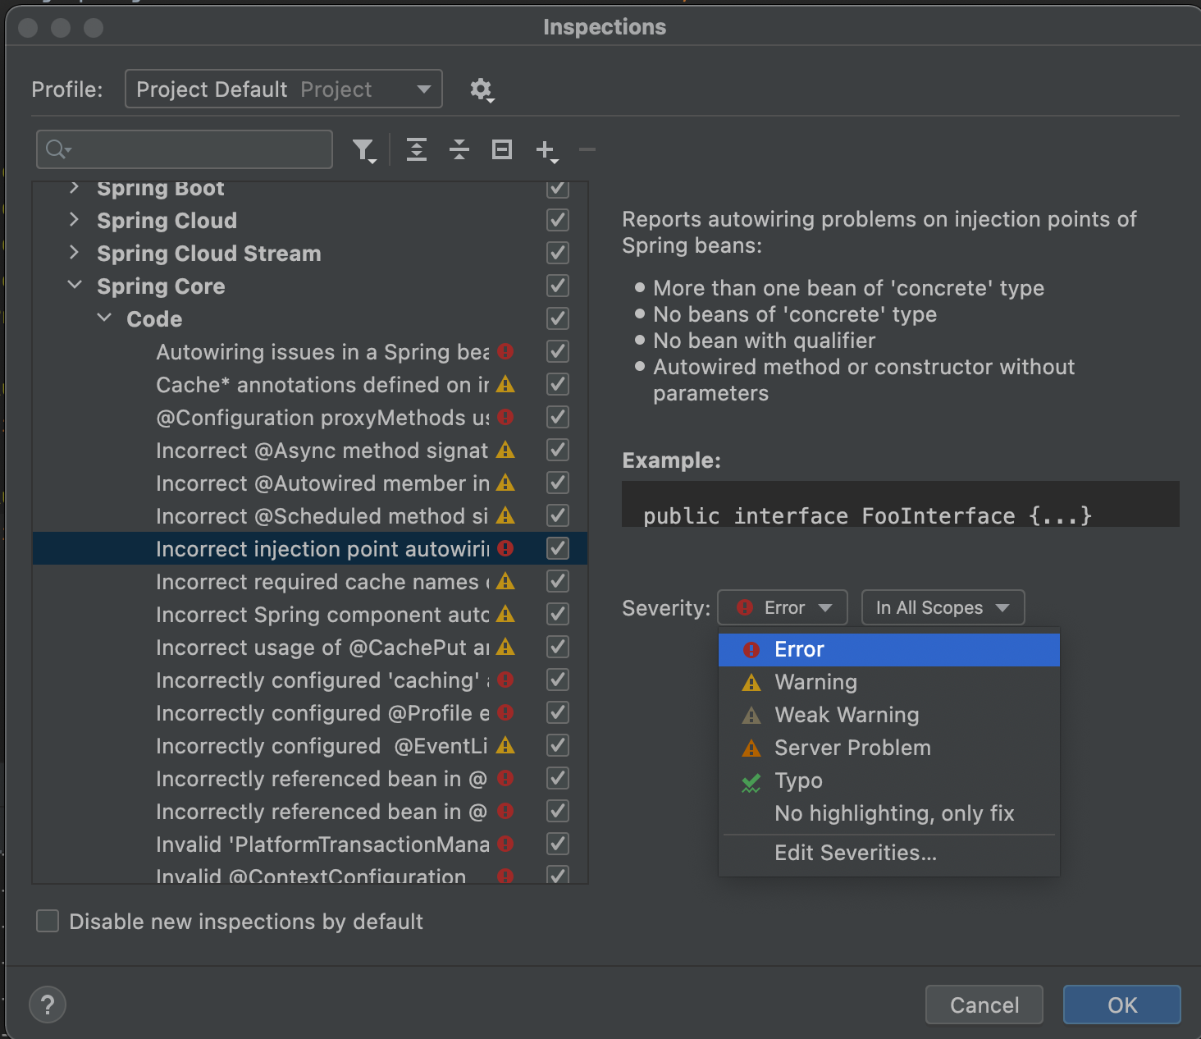Select Incorrectly referenced bean in @ first row
1201x1039 pixels.
point(310,778)
